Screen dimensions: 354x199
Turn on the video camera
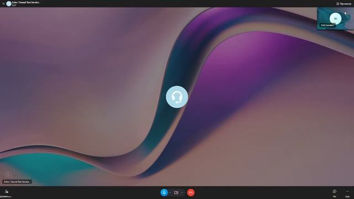pos(176,192)
